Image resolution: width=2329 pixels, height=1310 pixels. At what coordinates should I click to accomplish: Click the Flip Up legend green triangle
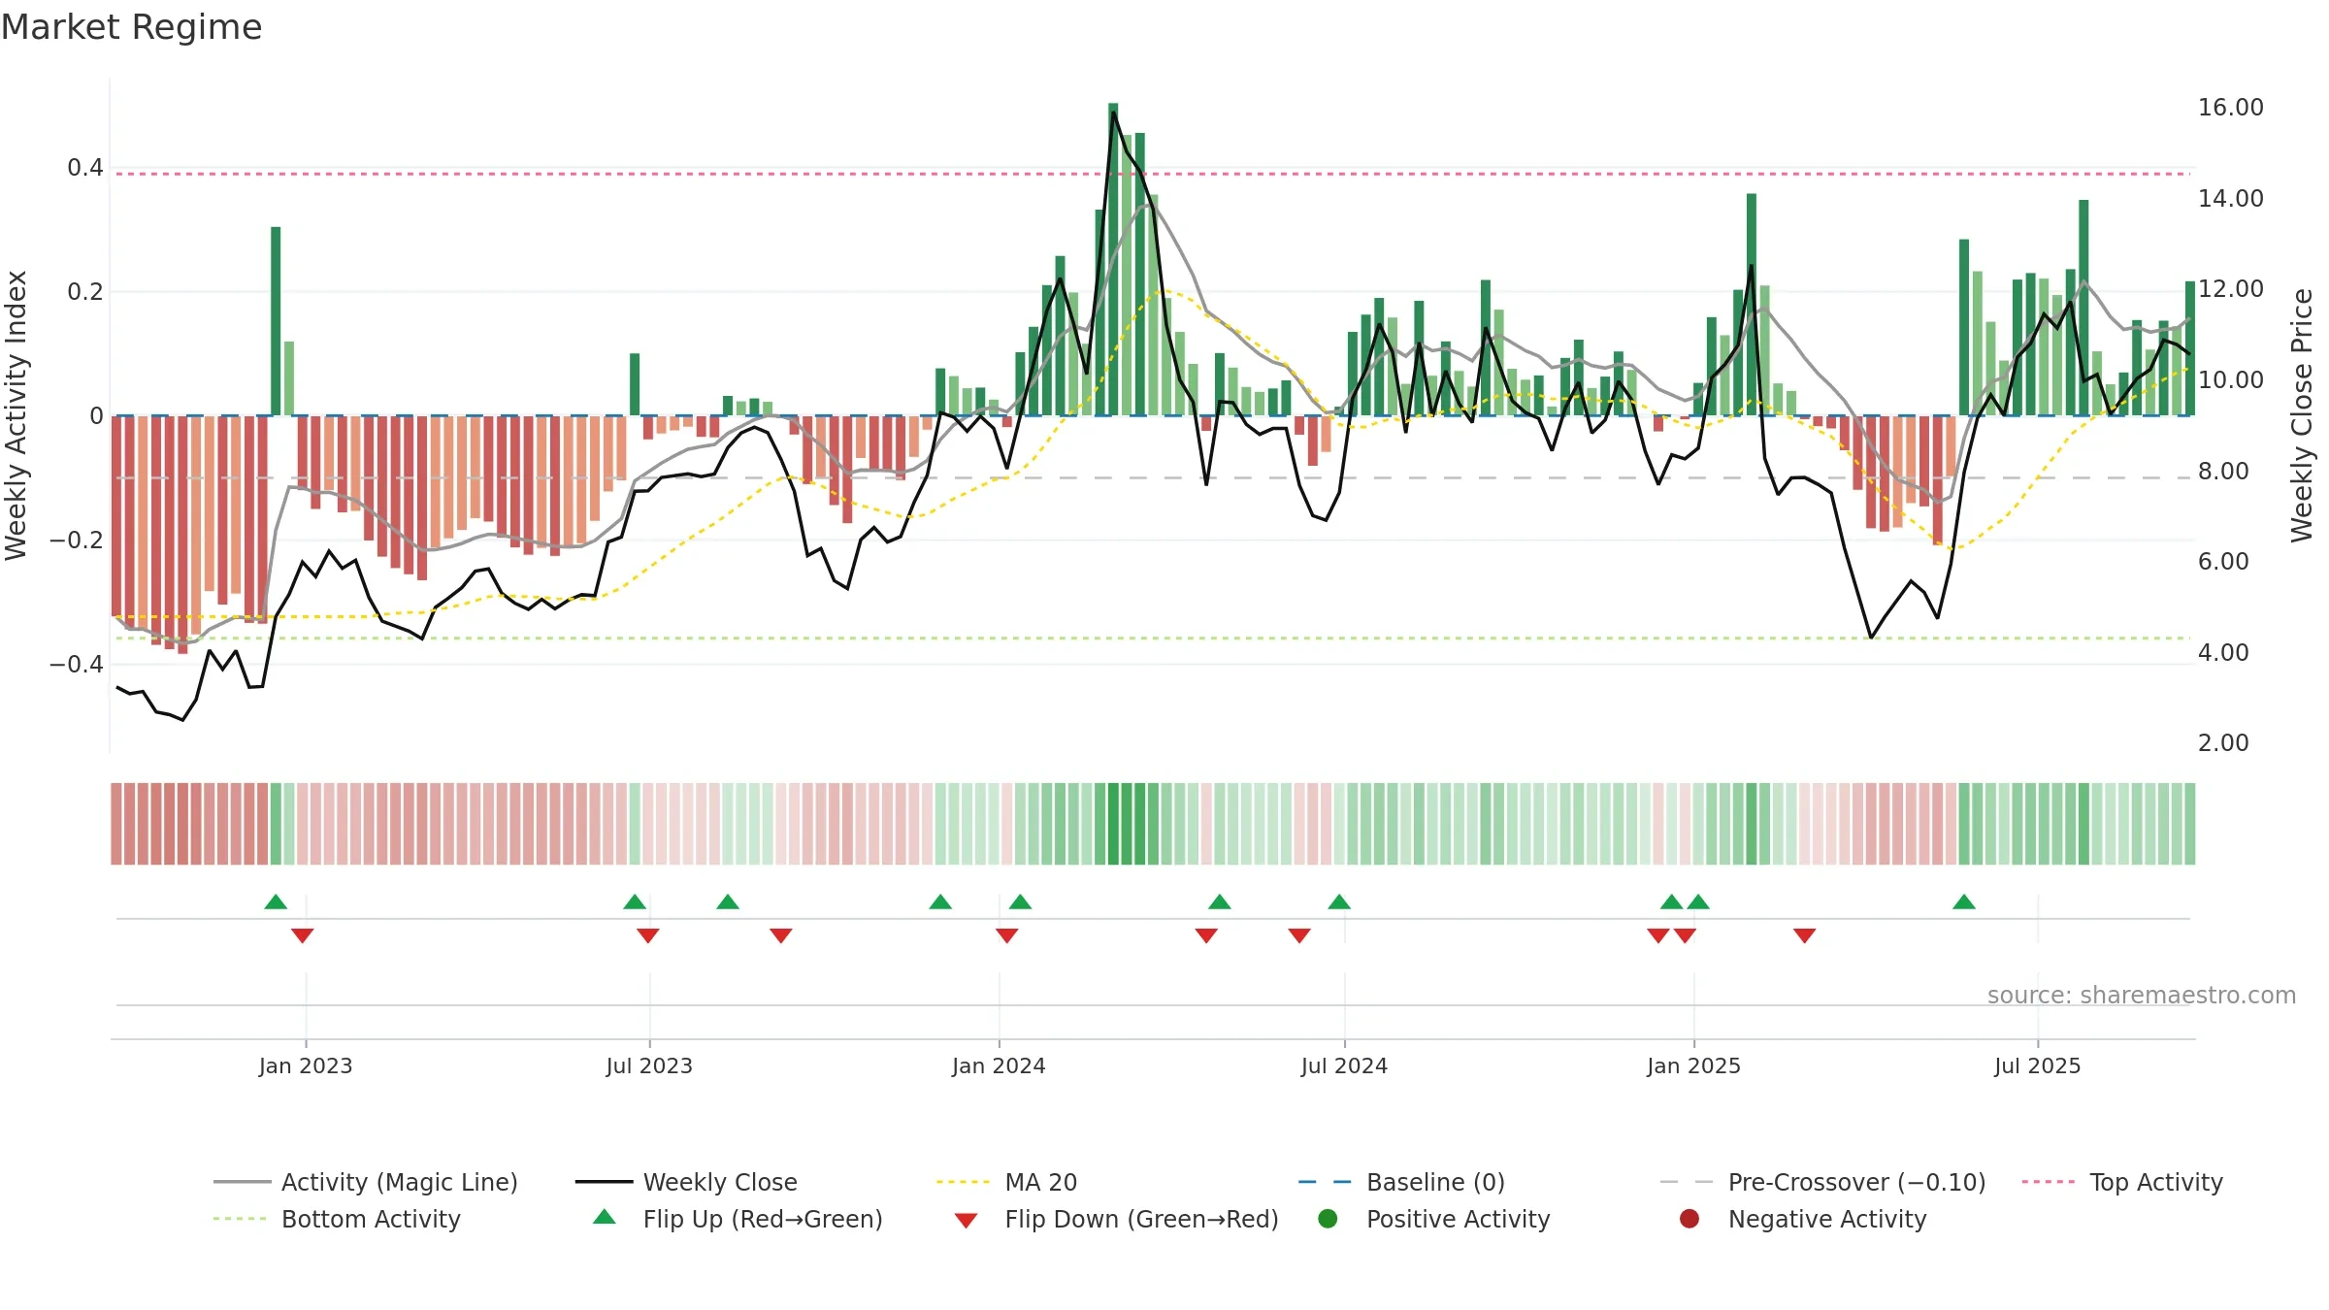605,1217
